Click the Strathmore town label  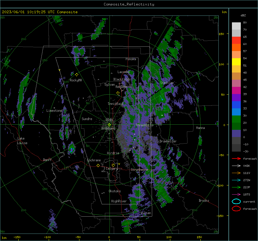tap(139, 170)
